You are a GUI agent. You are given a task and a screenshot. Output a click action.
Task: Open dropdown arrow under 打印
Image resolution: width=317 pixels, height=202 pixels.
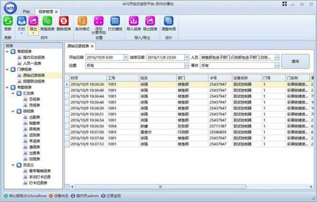(22, 33)
